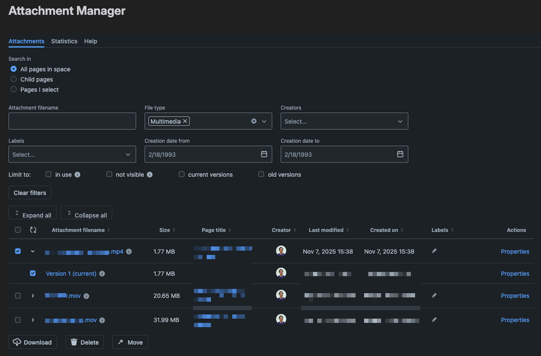The image size is (541, 356).
Task: Click the Download button
Action: click(33, 342)
